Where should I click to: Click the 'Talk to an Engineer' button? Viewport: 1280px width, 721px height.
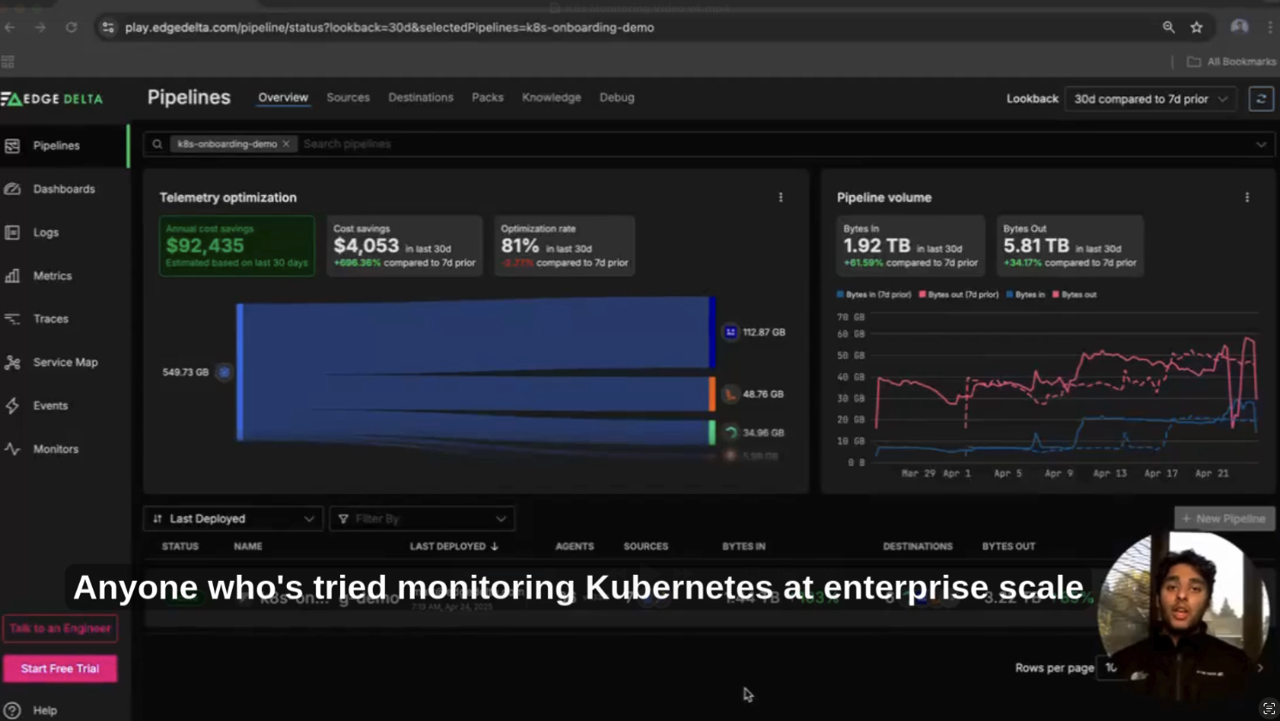[x=59, y=628]
